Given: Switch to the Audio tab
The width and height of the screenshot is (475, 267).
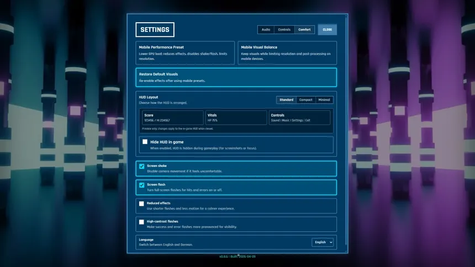Looking at the screenshot, I should [x=266, y=30].
